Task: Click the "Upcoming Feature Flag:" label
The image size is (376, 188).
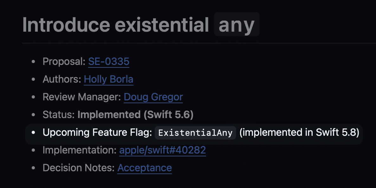Action: click(x=97, y=132)
